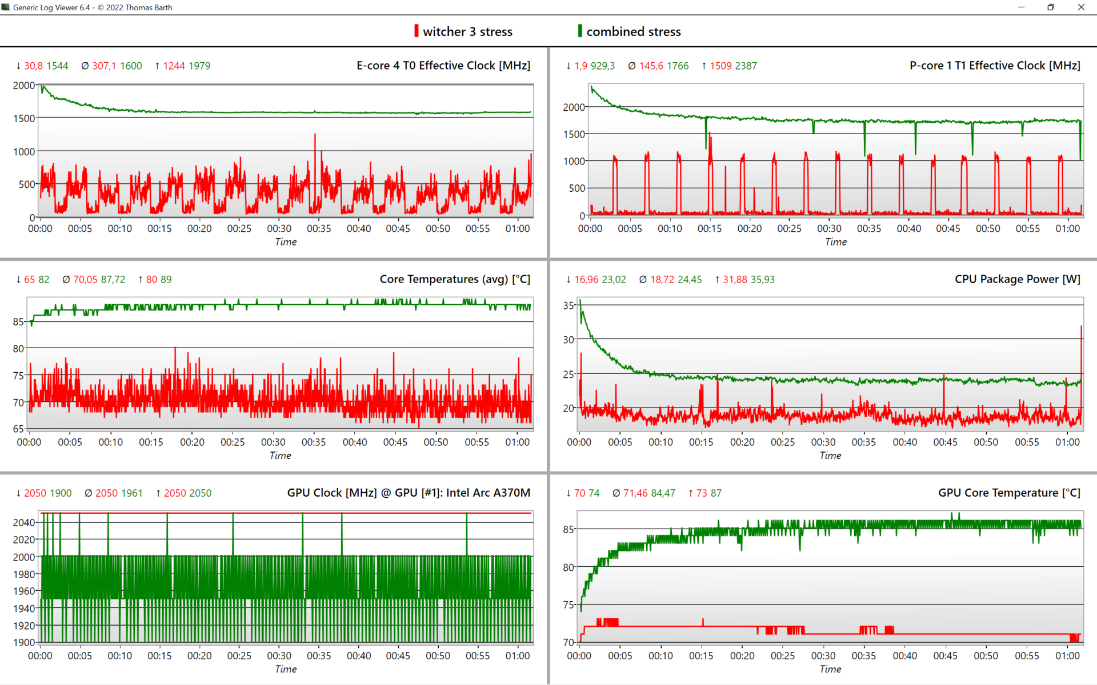1097x685 pixels.
Task: Click the E-core 4 T0 Effective Clock title
Action: click(443, 66)
